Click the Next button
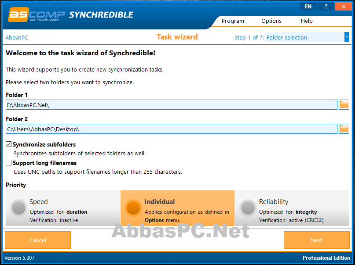This screenshot has height=265, width=355. tap(317, 240)
